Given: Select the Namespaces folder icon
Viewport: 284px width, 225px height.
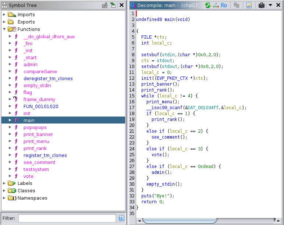Looking at the screenshot, I should click(12, 198).
